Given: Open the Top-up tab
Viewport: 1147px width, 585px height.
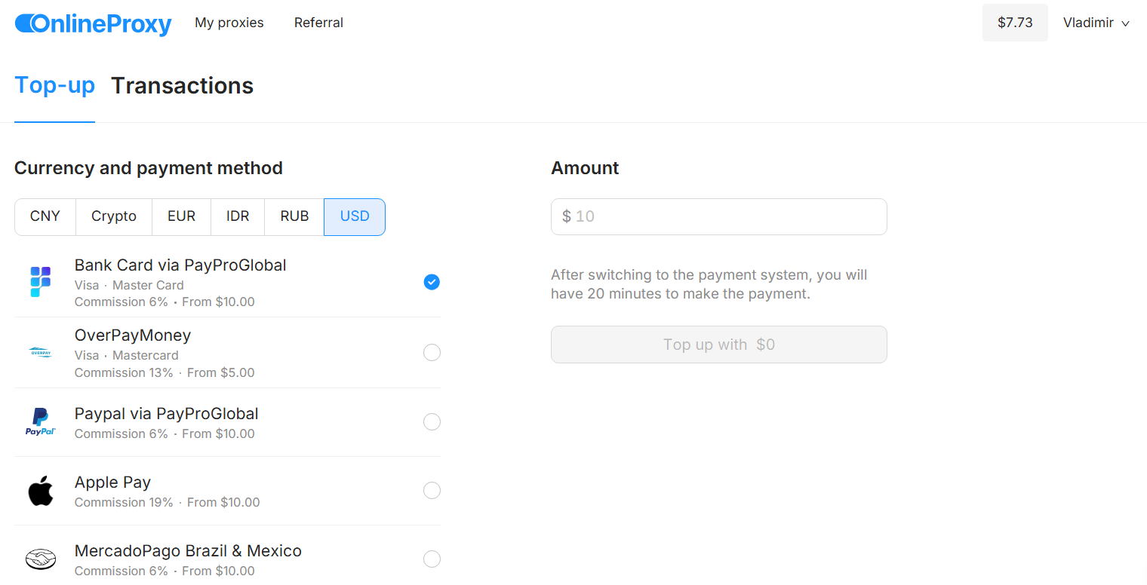Looking at the screenshot, I should tap(54, 86).
